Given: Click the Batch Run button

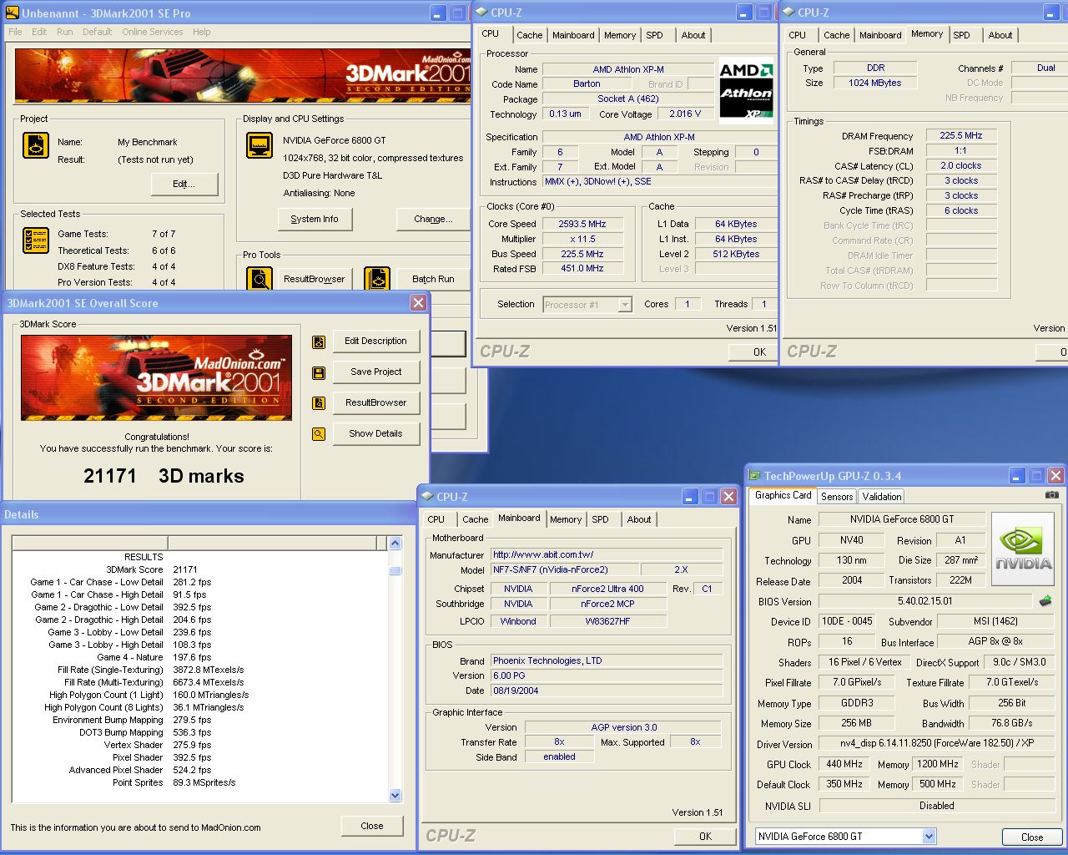Looking at the screenshot, I should pyautogui.click(x=433, y=279).
